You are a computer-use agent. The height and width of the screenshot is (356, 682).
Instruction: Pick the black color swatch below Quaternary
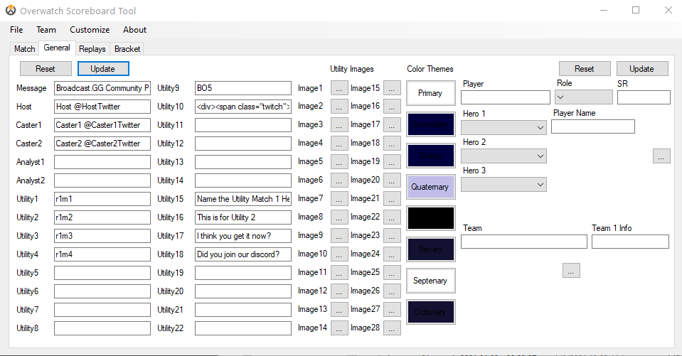pyautogui.click(x=430, y=218)
